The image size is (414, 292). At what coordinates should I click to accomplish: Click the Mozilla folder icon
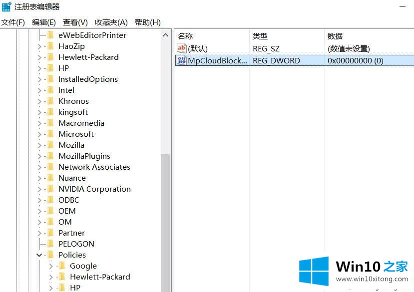click(x=51, y=145)
